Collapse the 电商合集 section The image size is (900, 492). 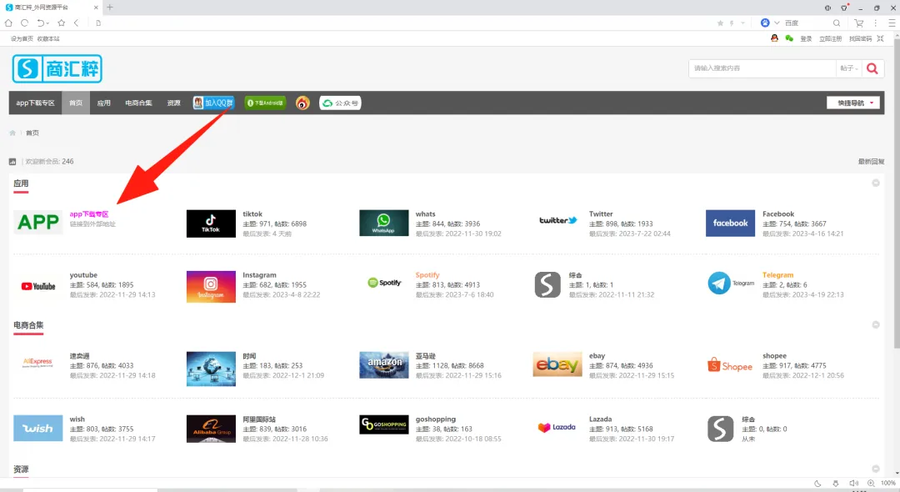click(875, 325)
